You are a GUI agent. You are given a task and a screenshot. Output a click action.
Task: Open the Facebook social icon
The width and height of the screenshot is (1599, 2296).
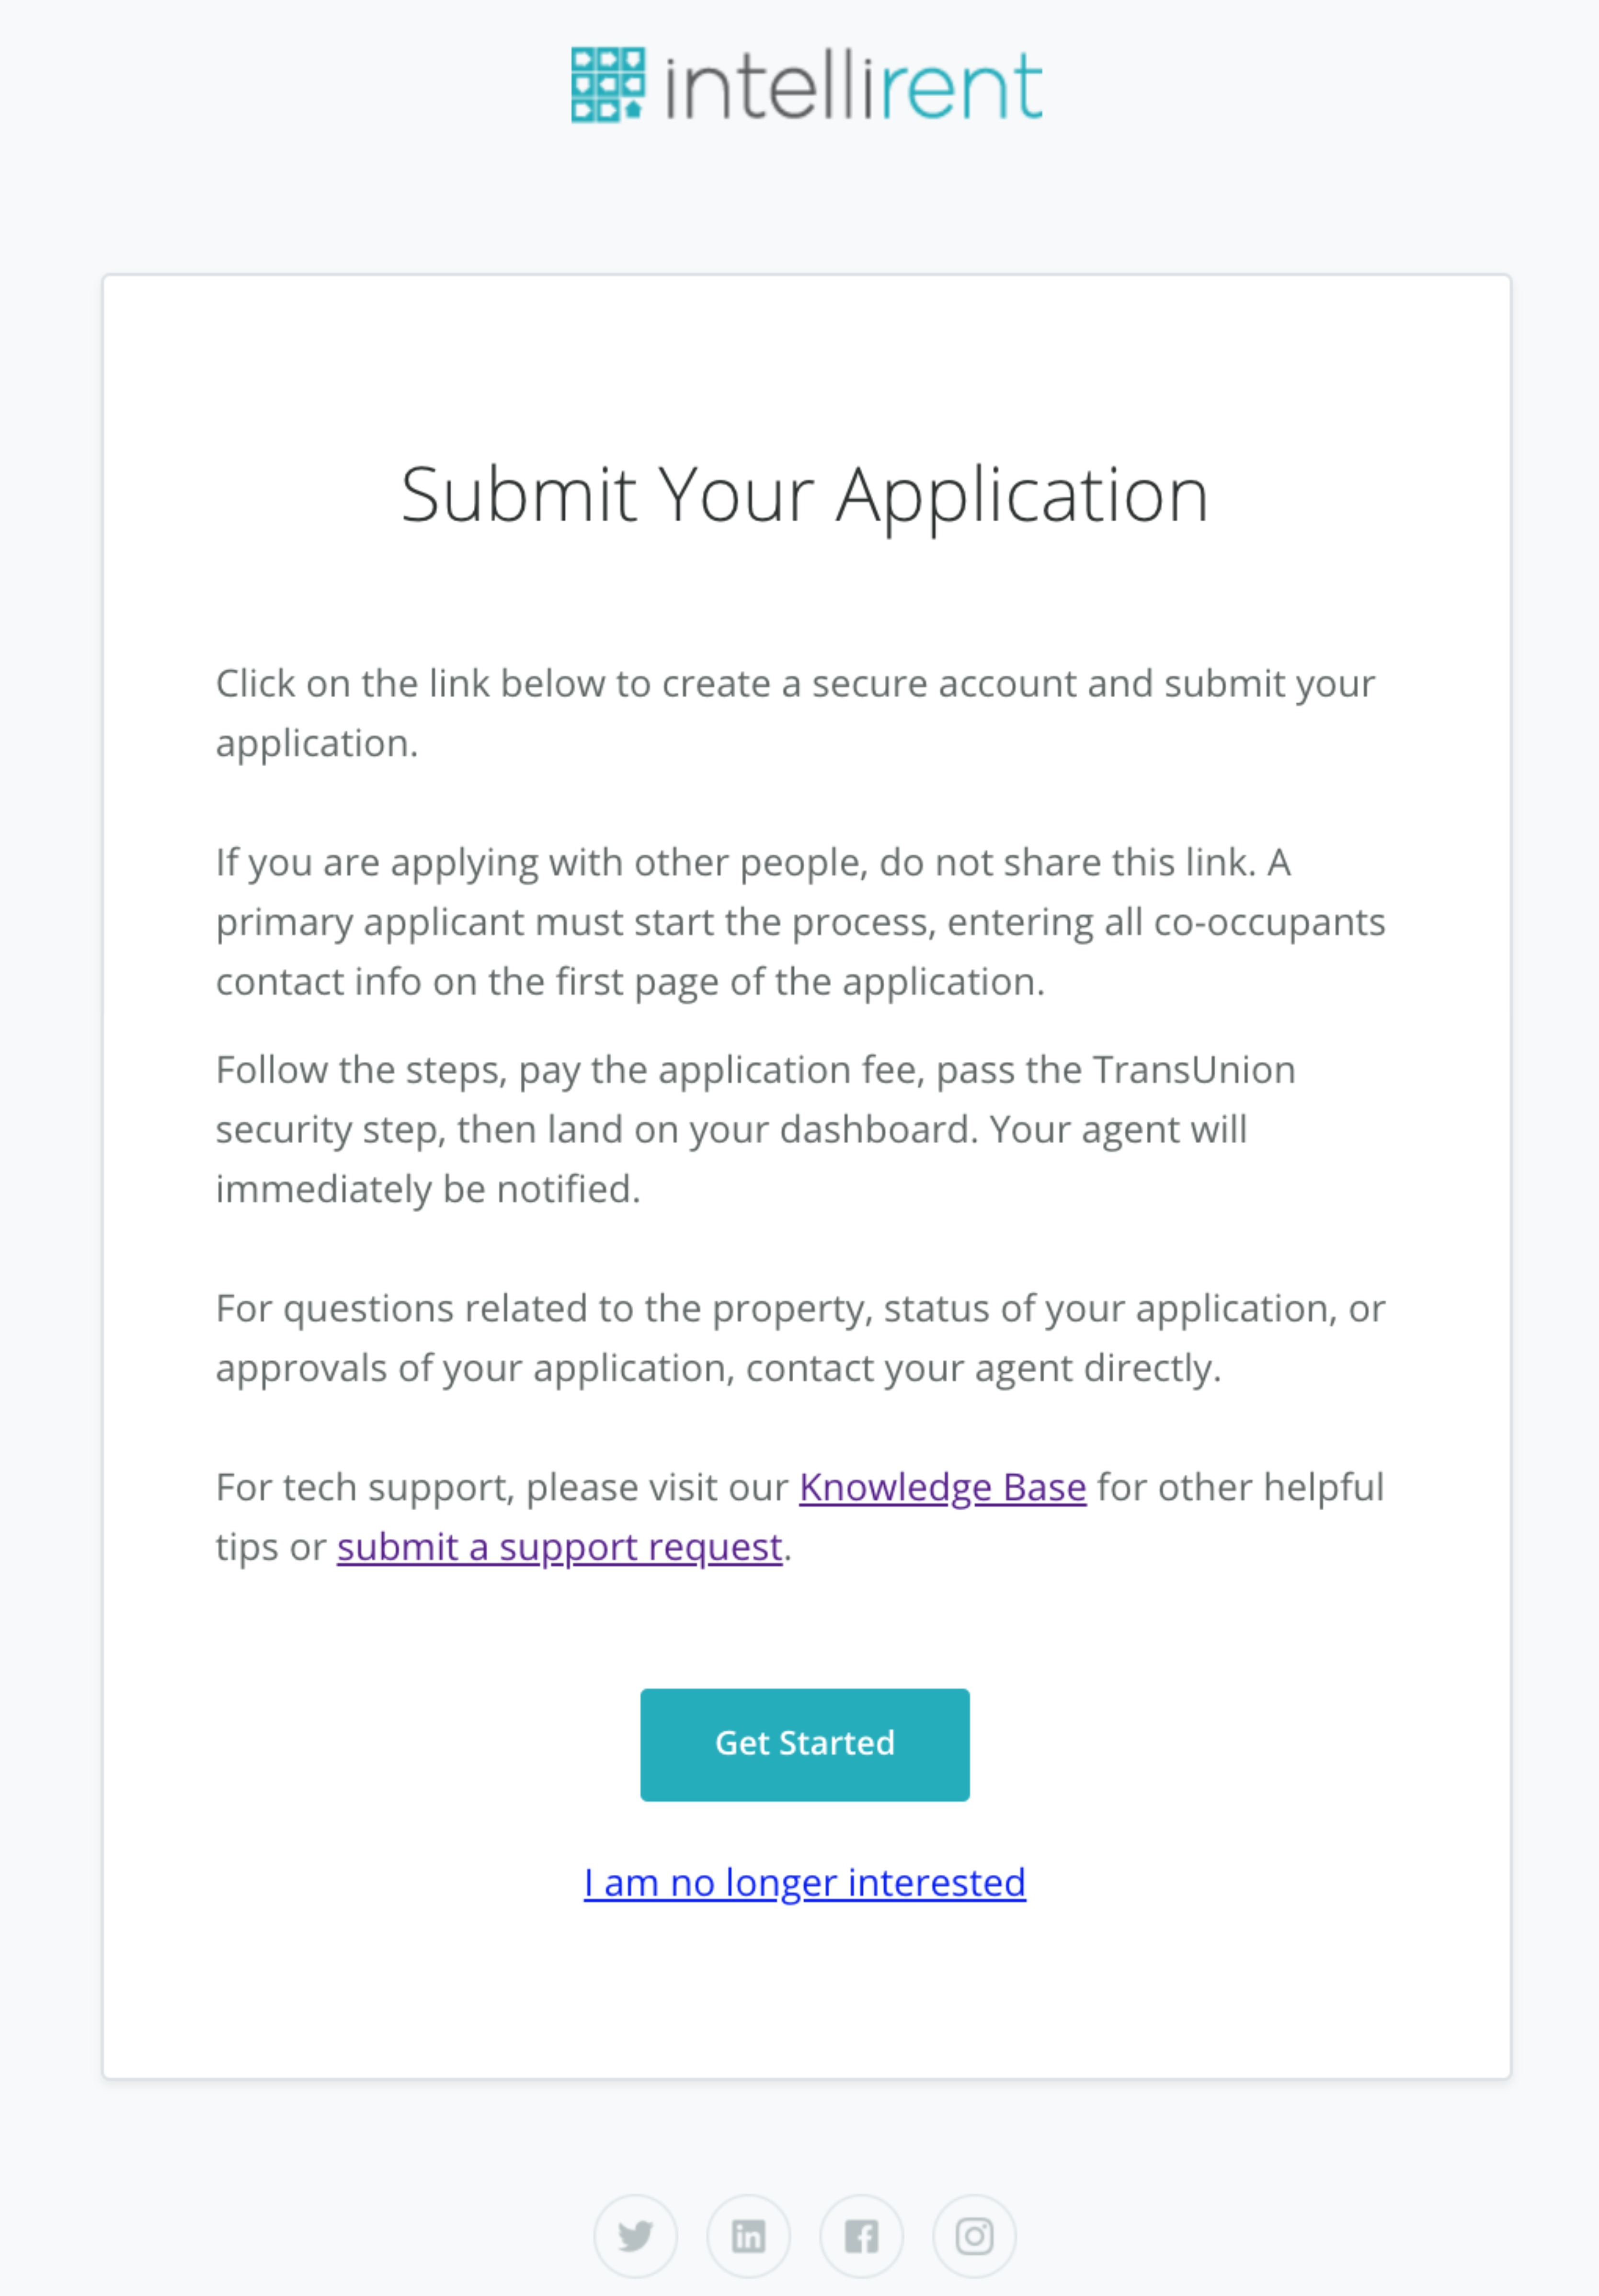[861, 2236]
